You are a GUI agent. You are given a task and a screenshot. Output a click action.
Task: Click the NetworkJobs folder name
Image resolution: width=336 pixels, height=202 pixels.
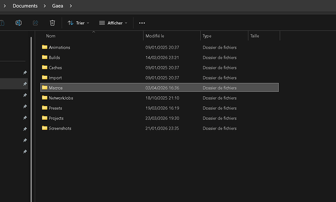tap(61, 98)
